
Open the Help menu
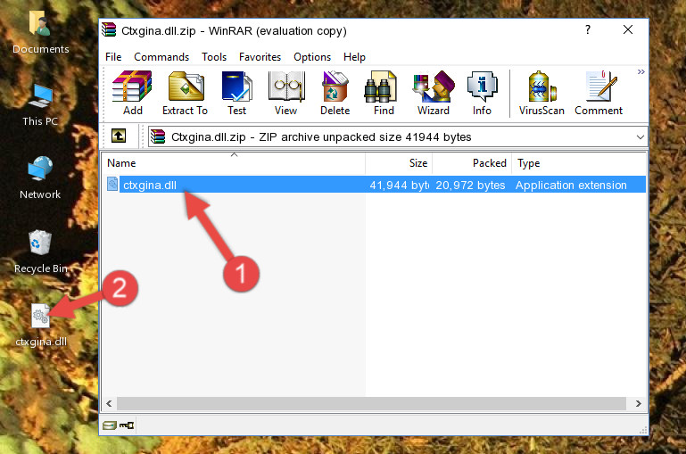(354, 57)
